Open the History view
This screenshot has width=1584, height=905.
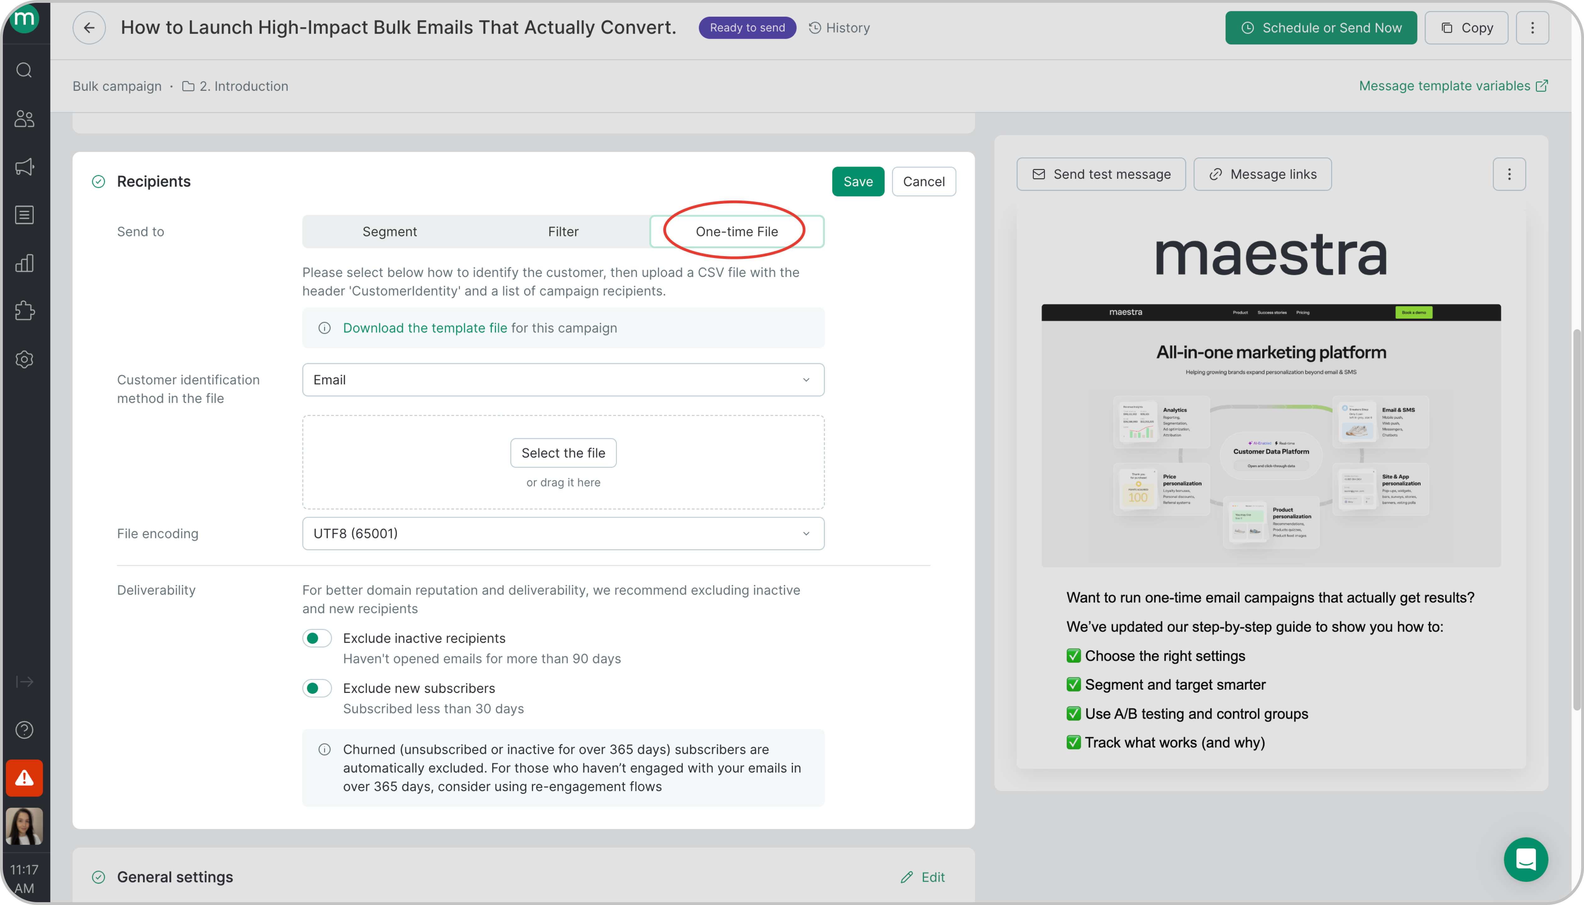point(839,28)
